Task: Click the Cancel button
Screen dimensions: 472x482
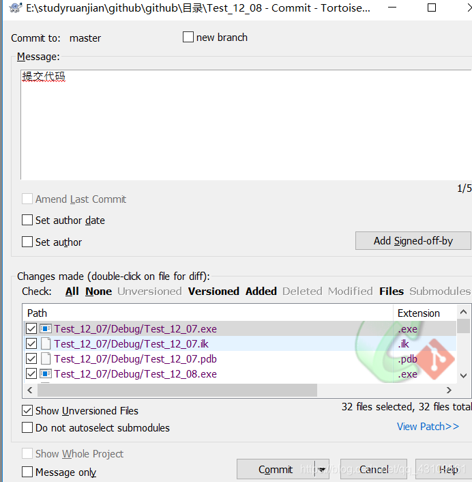Action: (x=374, y=470)
